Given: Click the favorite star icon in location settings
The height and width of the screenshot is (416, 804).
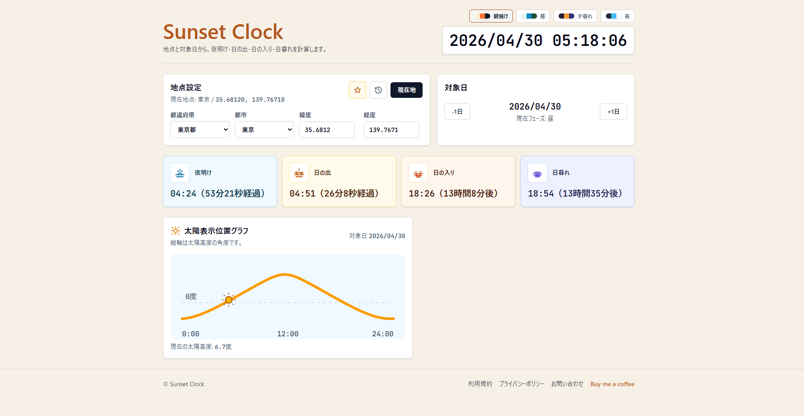Looking at the screenshot, I should point(357,90).
